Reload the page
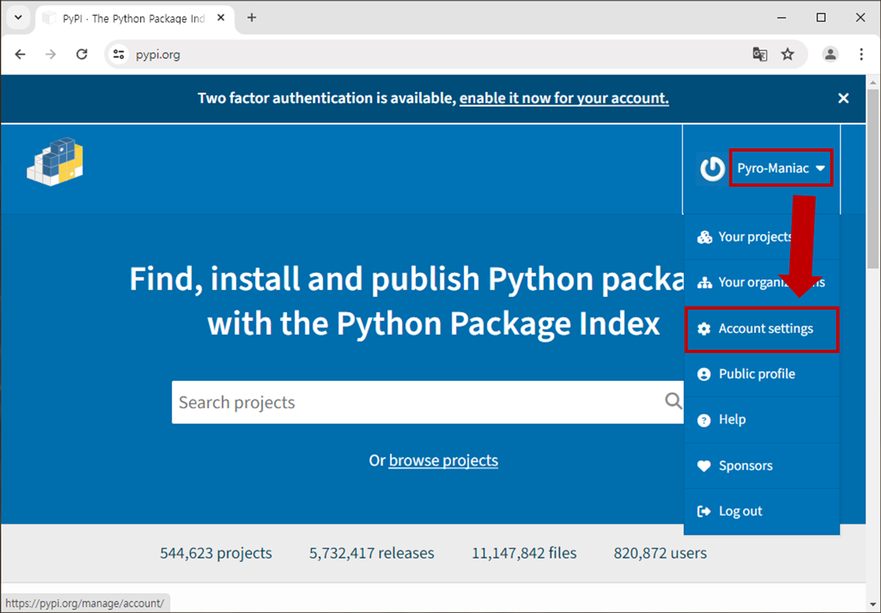The image size is (881, 613). (x=82, y=55)
